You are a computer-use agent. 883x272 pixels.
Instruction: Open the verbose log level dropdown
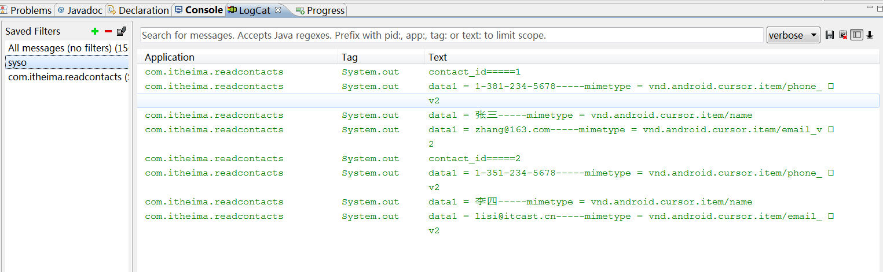[x=793, y=35]
